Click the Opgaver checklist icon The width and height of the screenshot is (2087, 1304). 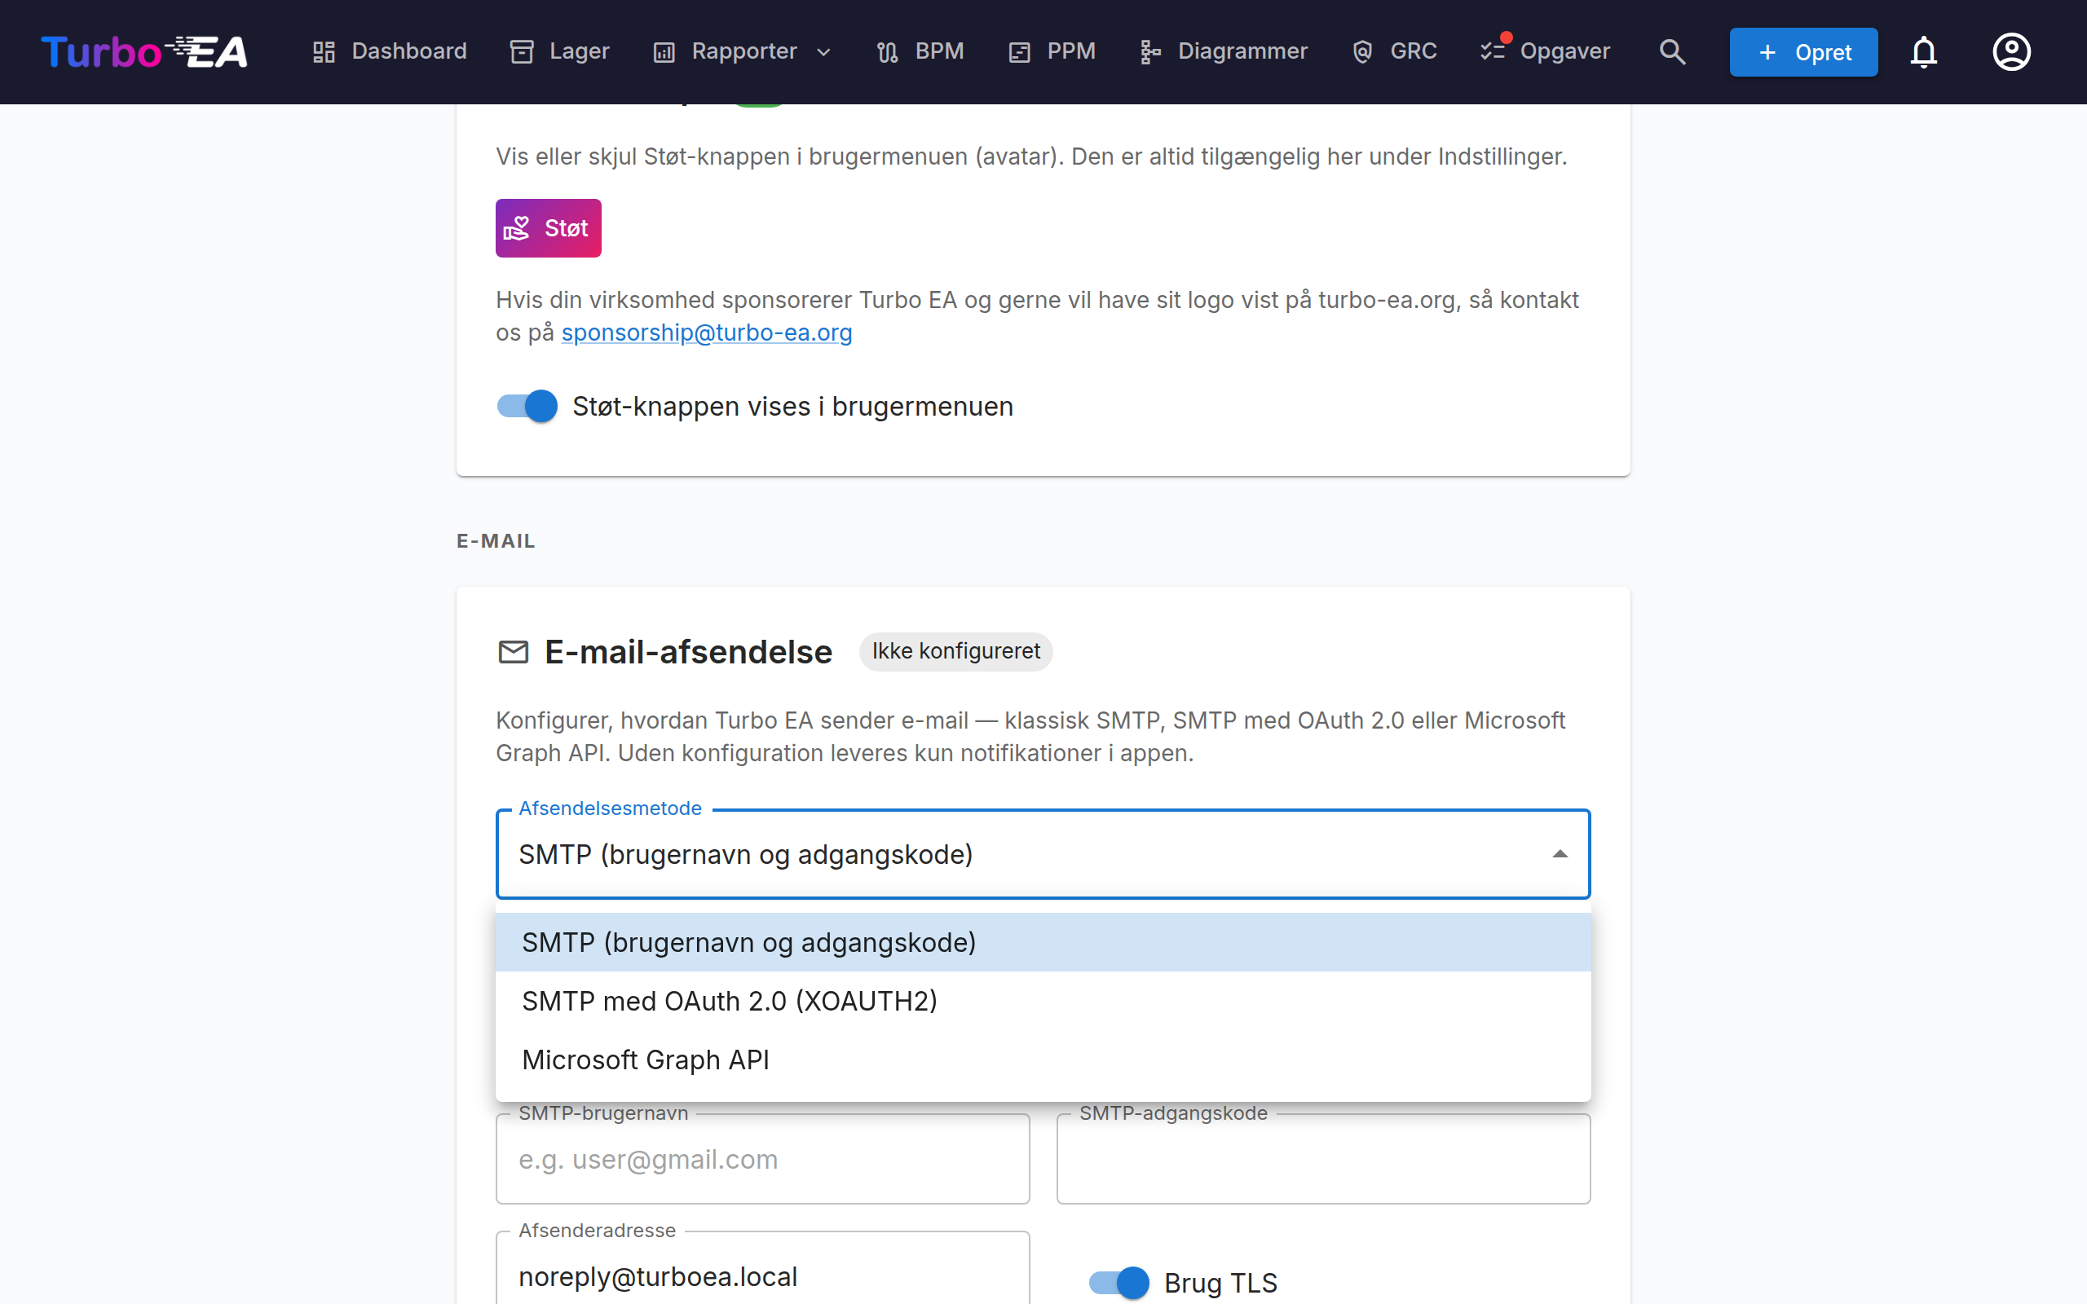click(x=1493, y=51)
